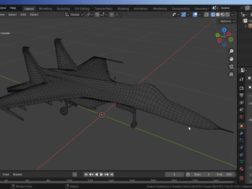Toggle snapping magnet button
Viewport: 252px width, 189px height.
tap(97, 15)
